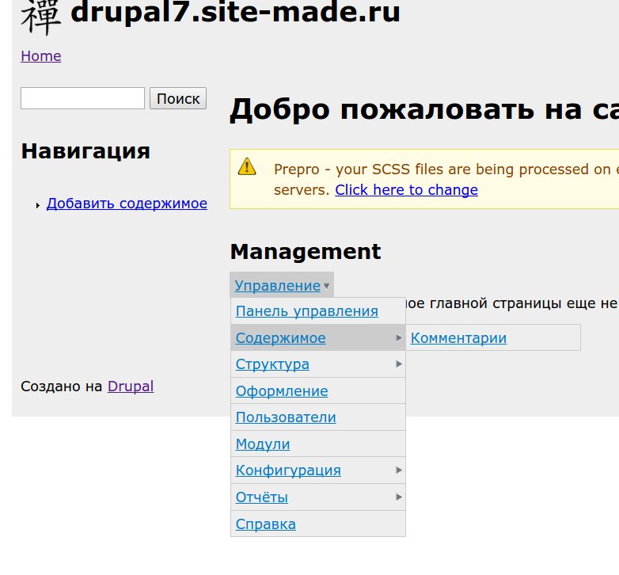Expand the Добавить содержимое tree bullet
Screen dimensions: 619x575
[38, 205]
